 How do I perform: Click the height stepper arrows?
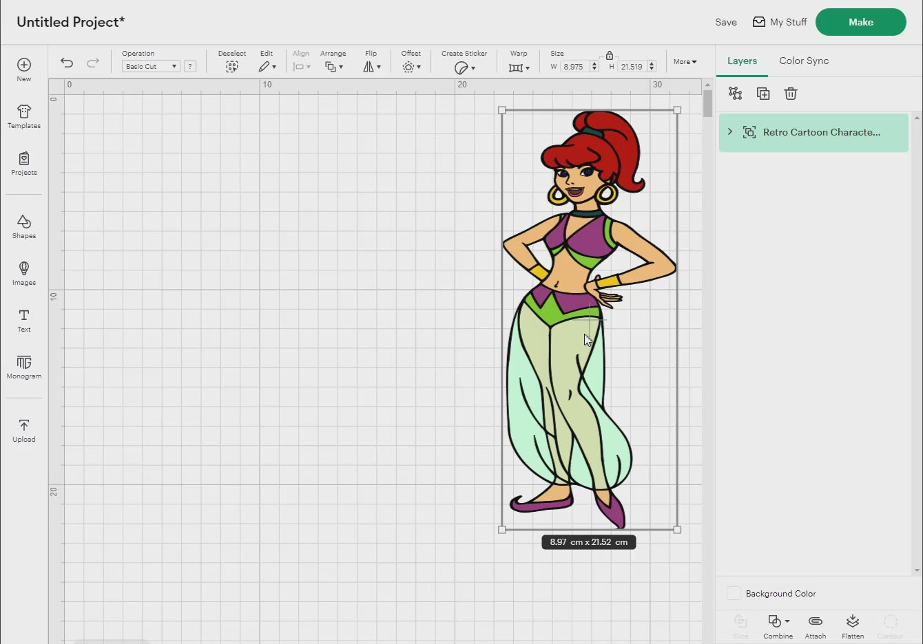[652, 67]
